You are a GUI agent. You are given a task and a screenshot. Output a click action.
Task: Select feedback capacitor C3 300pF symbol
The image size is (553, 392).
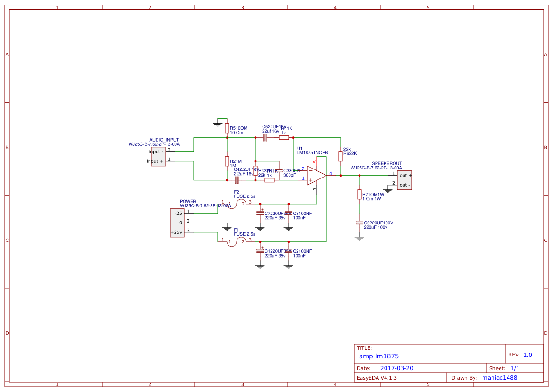pyautogui.click(x=279, y=171)
